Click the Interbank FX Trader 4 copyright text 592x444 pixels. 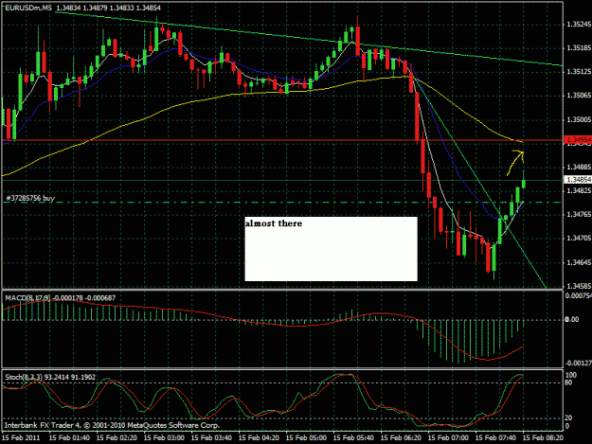pyautogui.click(x=112, y=425)
